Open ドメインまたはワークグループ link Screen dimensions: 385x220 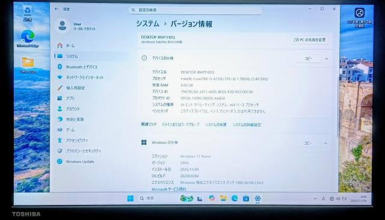tap(180, 124)
